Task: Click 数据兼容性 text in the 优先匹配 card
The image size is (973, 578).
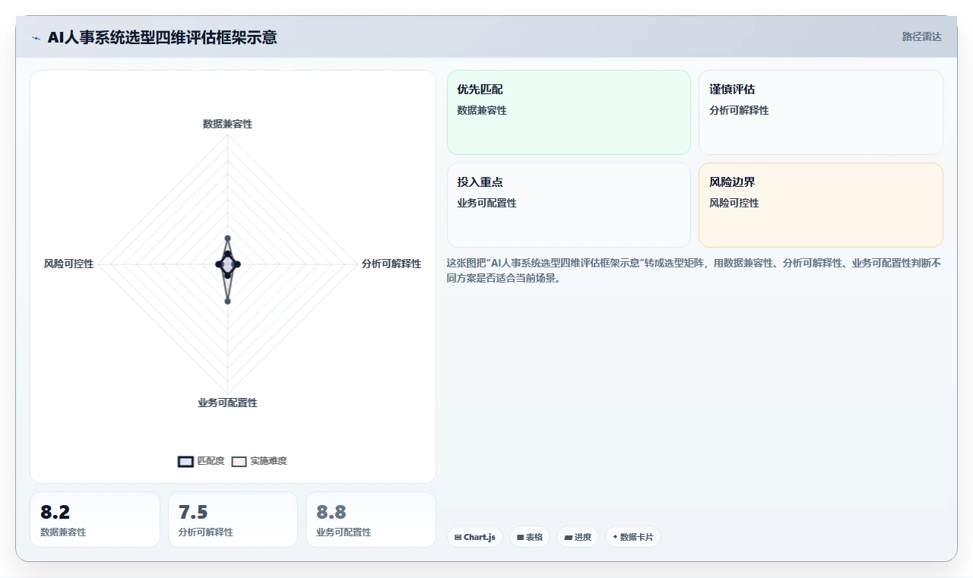Action: click(x=482, y=110)
